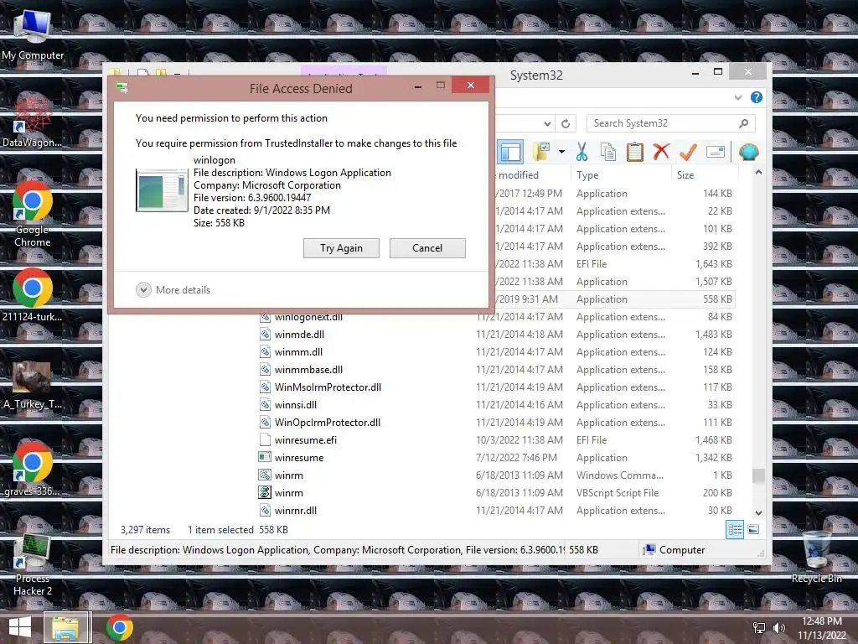858x644 pixels.
Task: Click Try Again in the dialog
Action: pyautogui.click(x=342, y=248)
